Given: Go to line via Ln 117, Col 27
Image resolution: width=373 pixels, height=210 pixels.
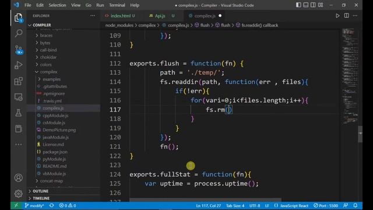Looking at the screenshot, I should [209, 205].
